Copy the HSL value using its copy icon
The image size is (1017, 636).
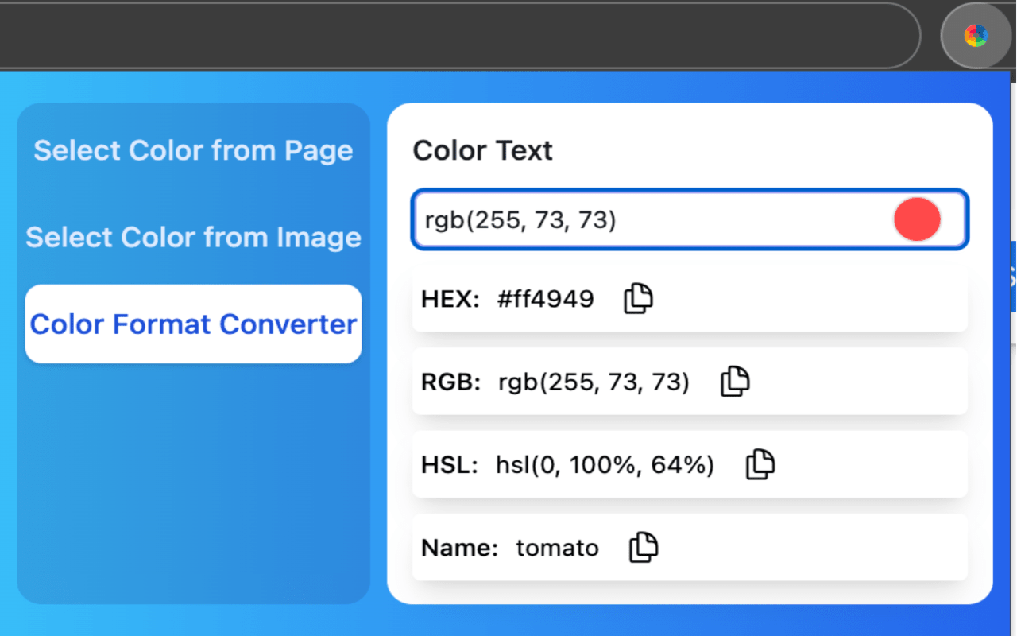[760, 464]
